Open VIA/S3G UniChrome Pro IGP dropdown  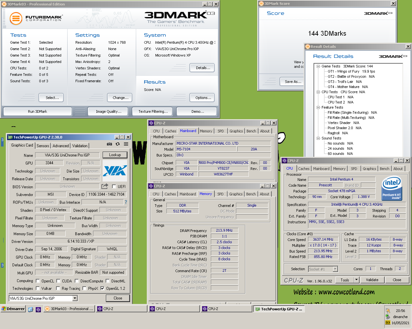[x=75, y=298]
